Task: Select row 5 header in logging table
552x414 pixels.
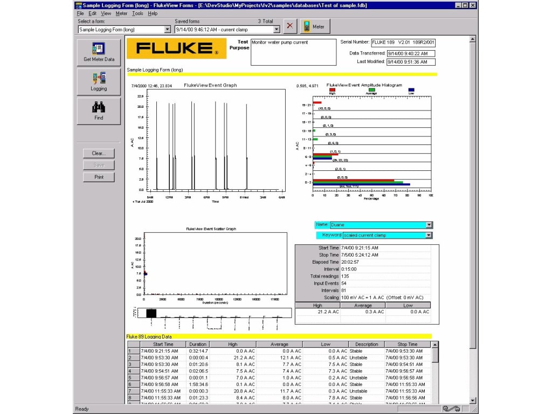Action: [134, 378]
